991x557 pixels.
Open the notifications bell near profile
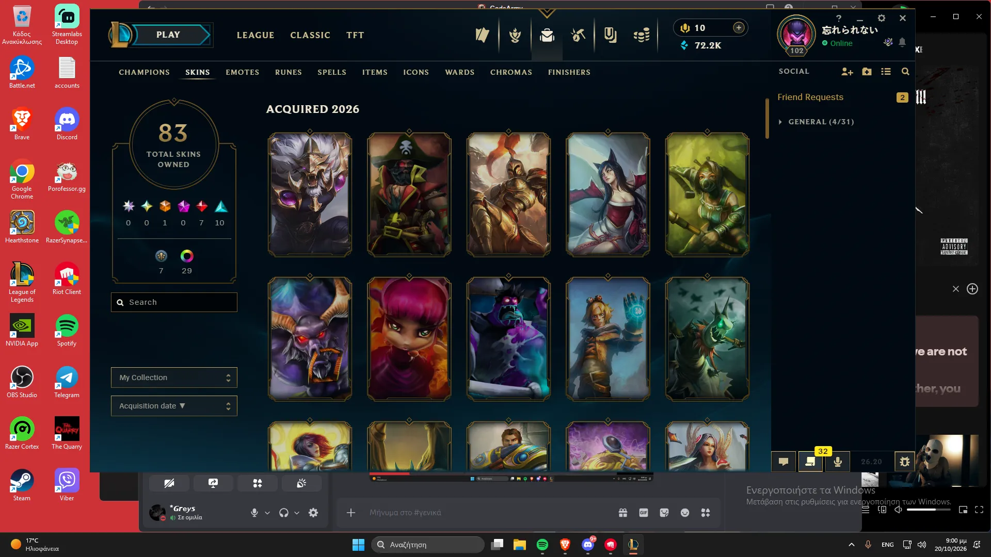[902, 42]
